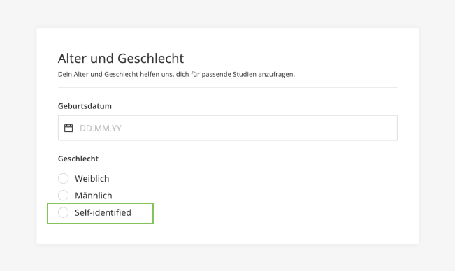This screenshot has width=455, height=271.
Task: Click the Geschlecht section label
Action: tap(78, 159)
